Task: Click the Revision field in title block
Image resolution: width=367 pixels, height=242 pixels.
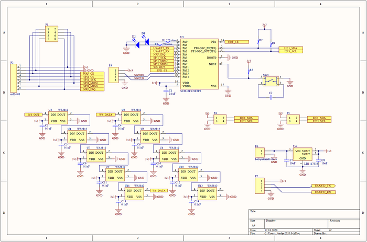Action: coord(343,224)
